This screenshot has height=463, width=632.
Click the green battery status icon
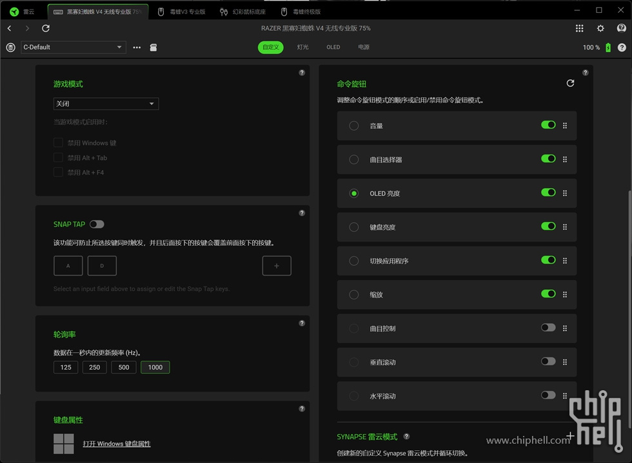coord(607,48)
